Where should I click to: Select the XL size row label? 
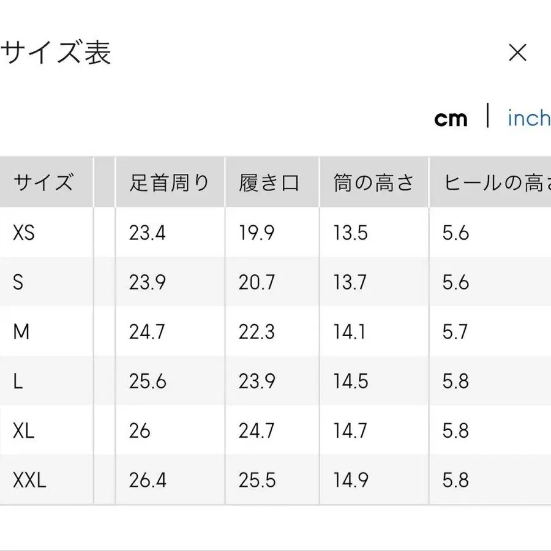(22, 430)
